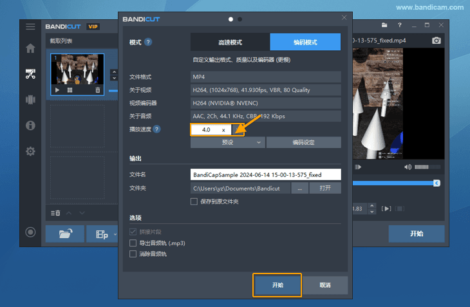This screenshot has height=307, width=470.
Task: Click the output file name field
Action: pyautogui.click(x=265, y=174)
